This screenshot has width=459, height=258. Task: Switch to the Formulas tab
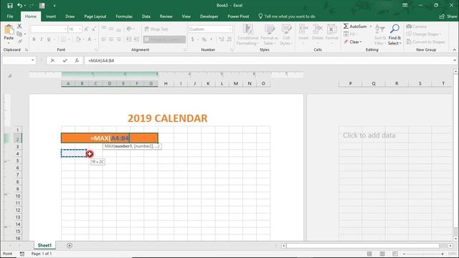point(124,16)
